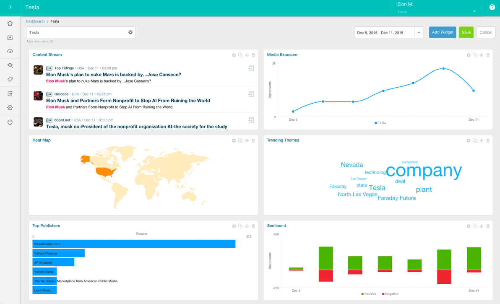Viewport: 500px width, 304px height.
Task: Open the Home icon in the sidebar
Action: point(10,23)
